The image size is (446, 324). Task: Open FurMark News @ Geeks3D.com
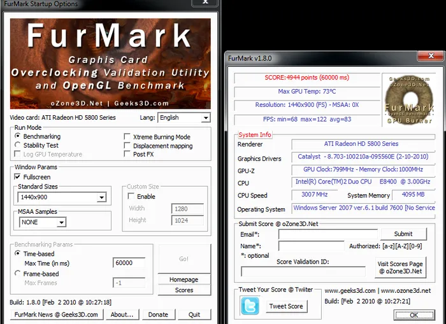[56, 314]
